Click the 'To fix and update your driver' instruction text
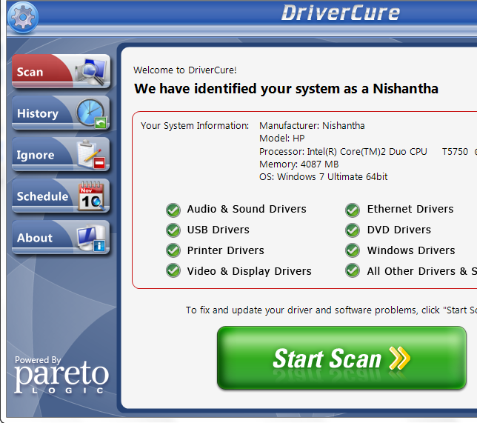 [331, 310]
